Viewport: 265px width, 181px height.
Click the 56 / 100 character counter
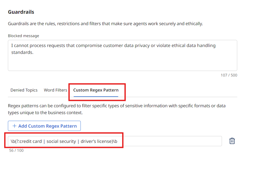[x=16, y=150]
